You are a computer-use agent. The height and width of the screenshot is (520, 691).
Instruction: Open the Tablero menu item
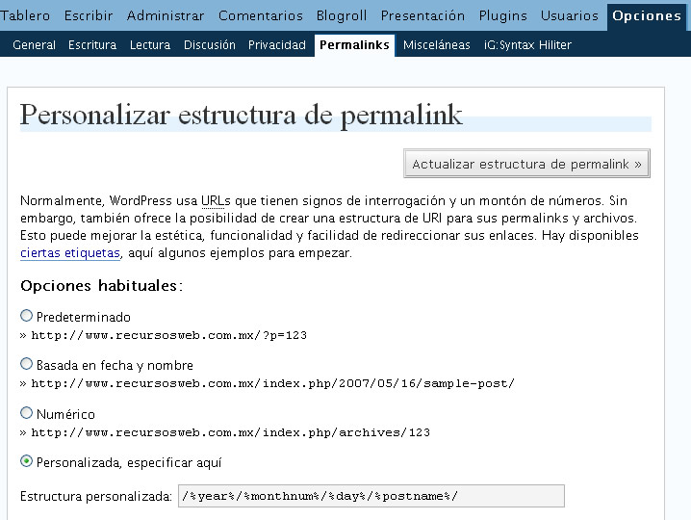pyautogui.click(x=25, y=15)
